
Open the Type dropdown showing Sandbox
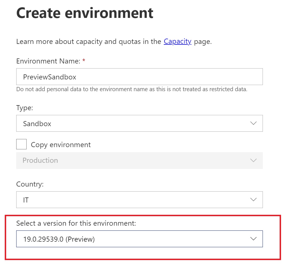(139, 123)
